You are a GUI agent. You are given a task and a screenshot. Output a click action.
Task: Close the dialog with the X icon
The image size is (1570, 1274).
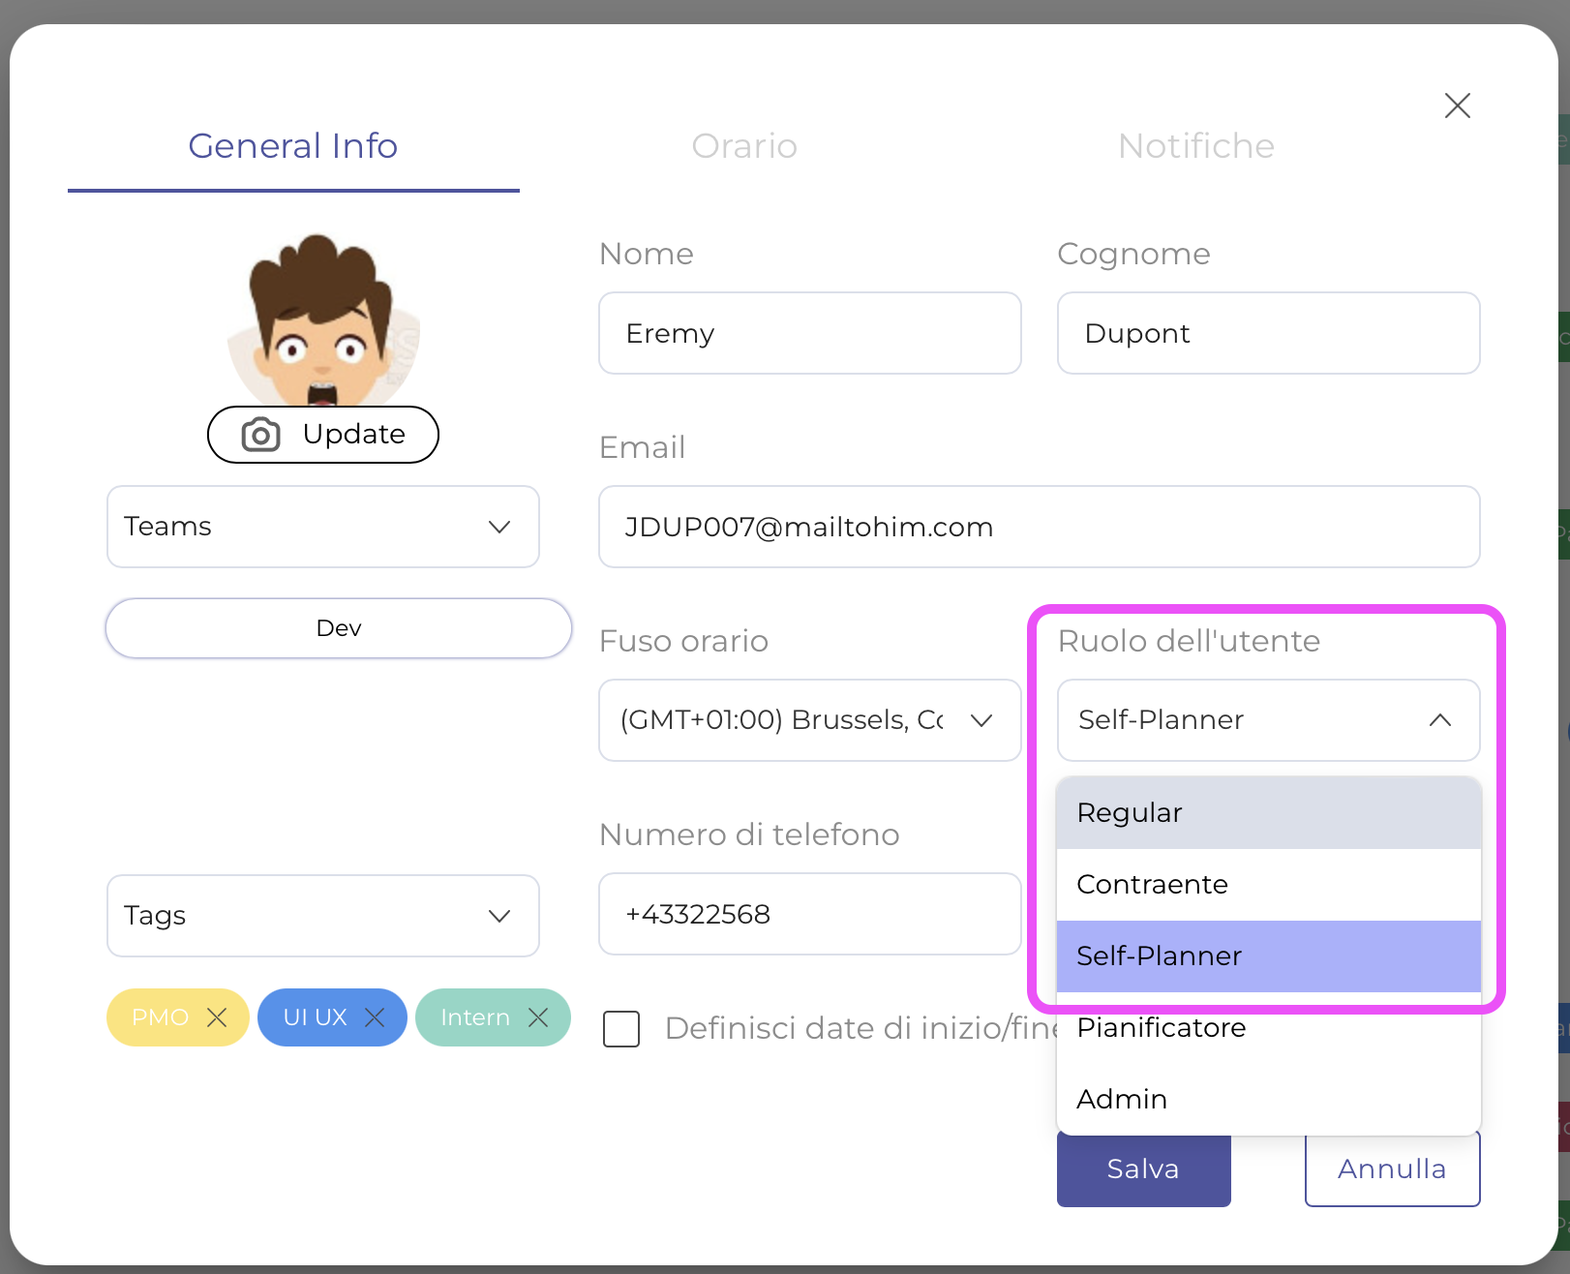(x=1457, y=106)
